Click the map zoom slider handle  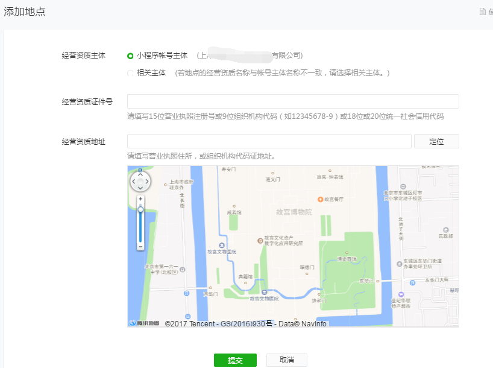pyautogui.click(x=140, y=209)
